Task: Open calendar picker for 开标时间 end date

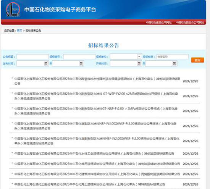Action: 174,63
